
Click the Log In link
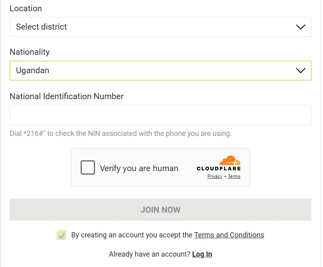(202, 254)
